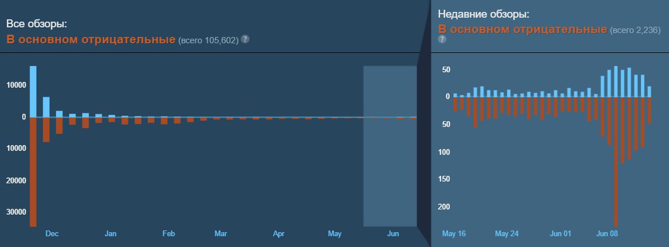The height and width of the screenshot is (247, 669).
Task: Click the Jun 01 date label
Action: click(560, 234)
